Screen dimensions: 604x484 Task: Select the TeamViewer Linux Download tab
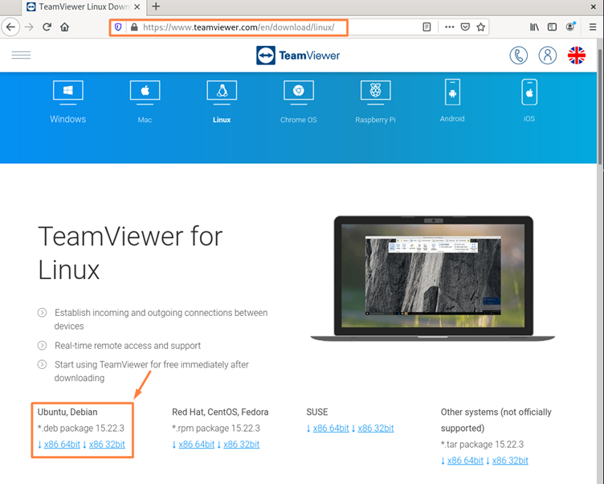[84, 7]
